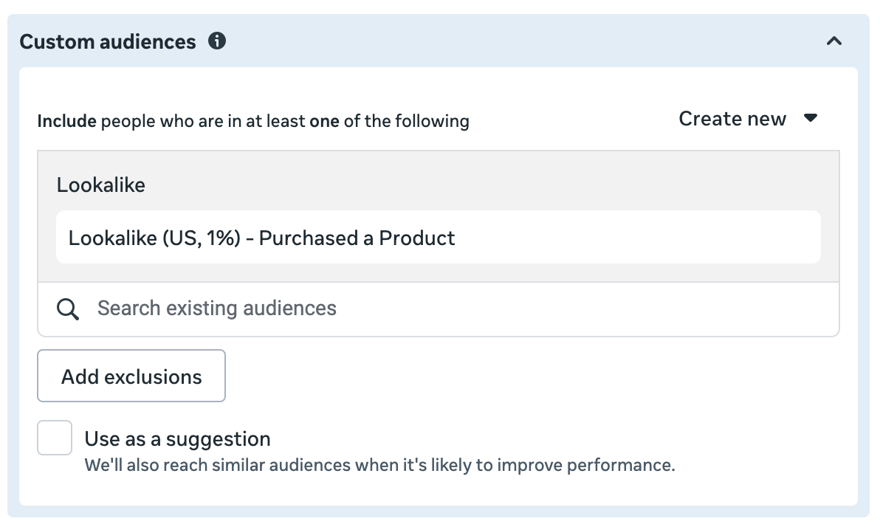Click the blank end of the Lookalike audience row
This screenshot has height=527, width=880.
point(664,238)
